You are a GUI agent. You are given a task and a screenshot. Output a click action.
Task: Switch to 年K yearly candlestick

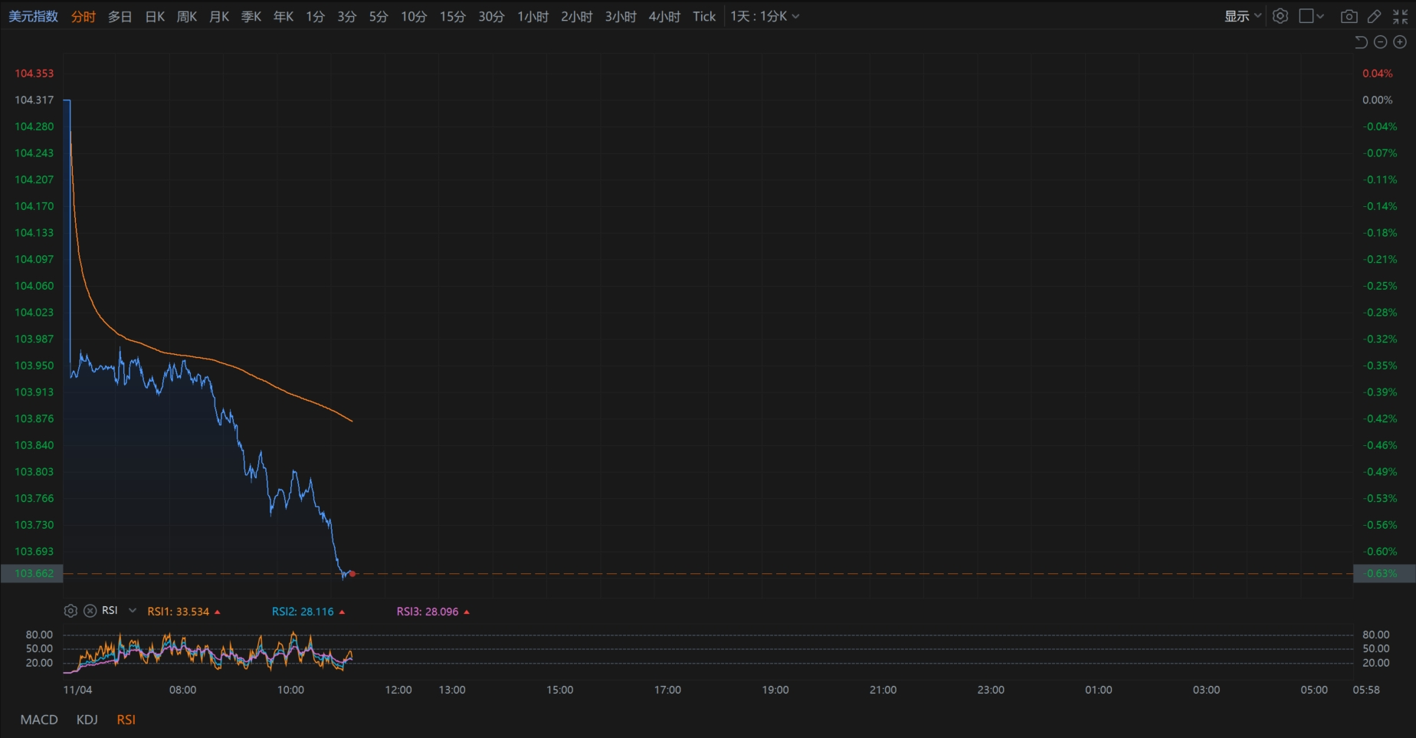coord(284,16)
